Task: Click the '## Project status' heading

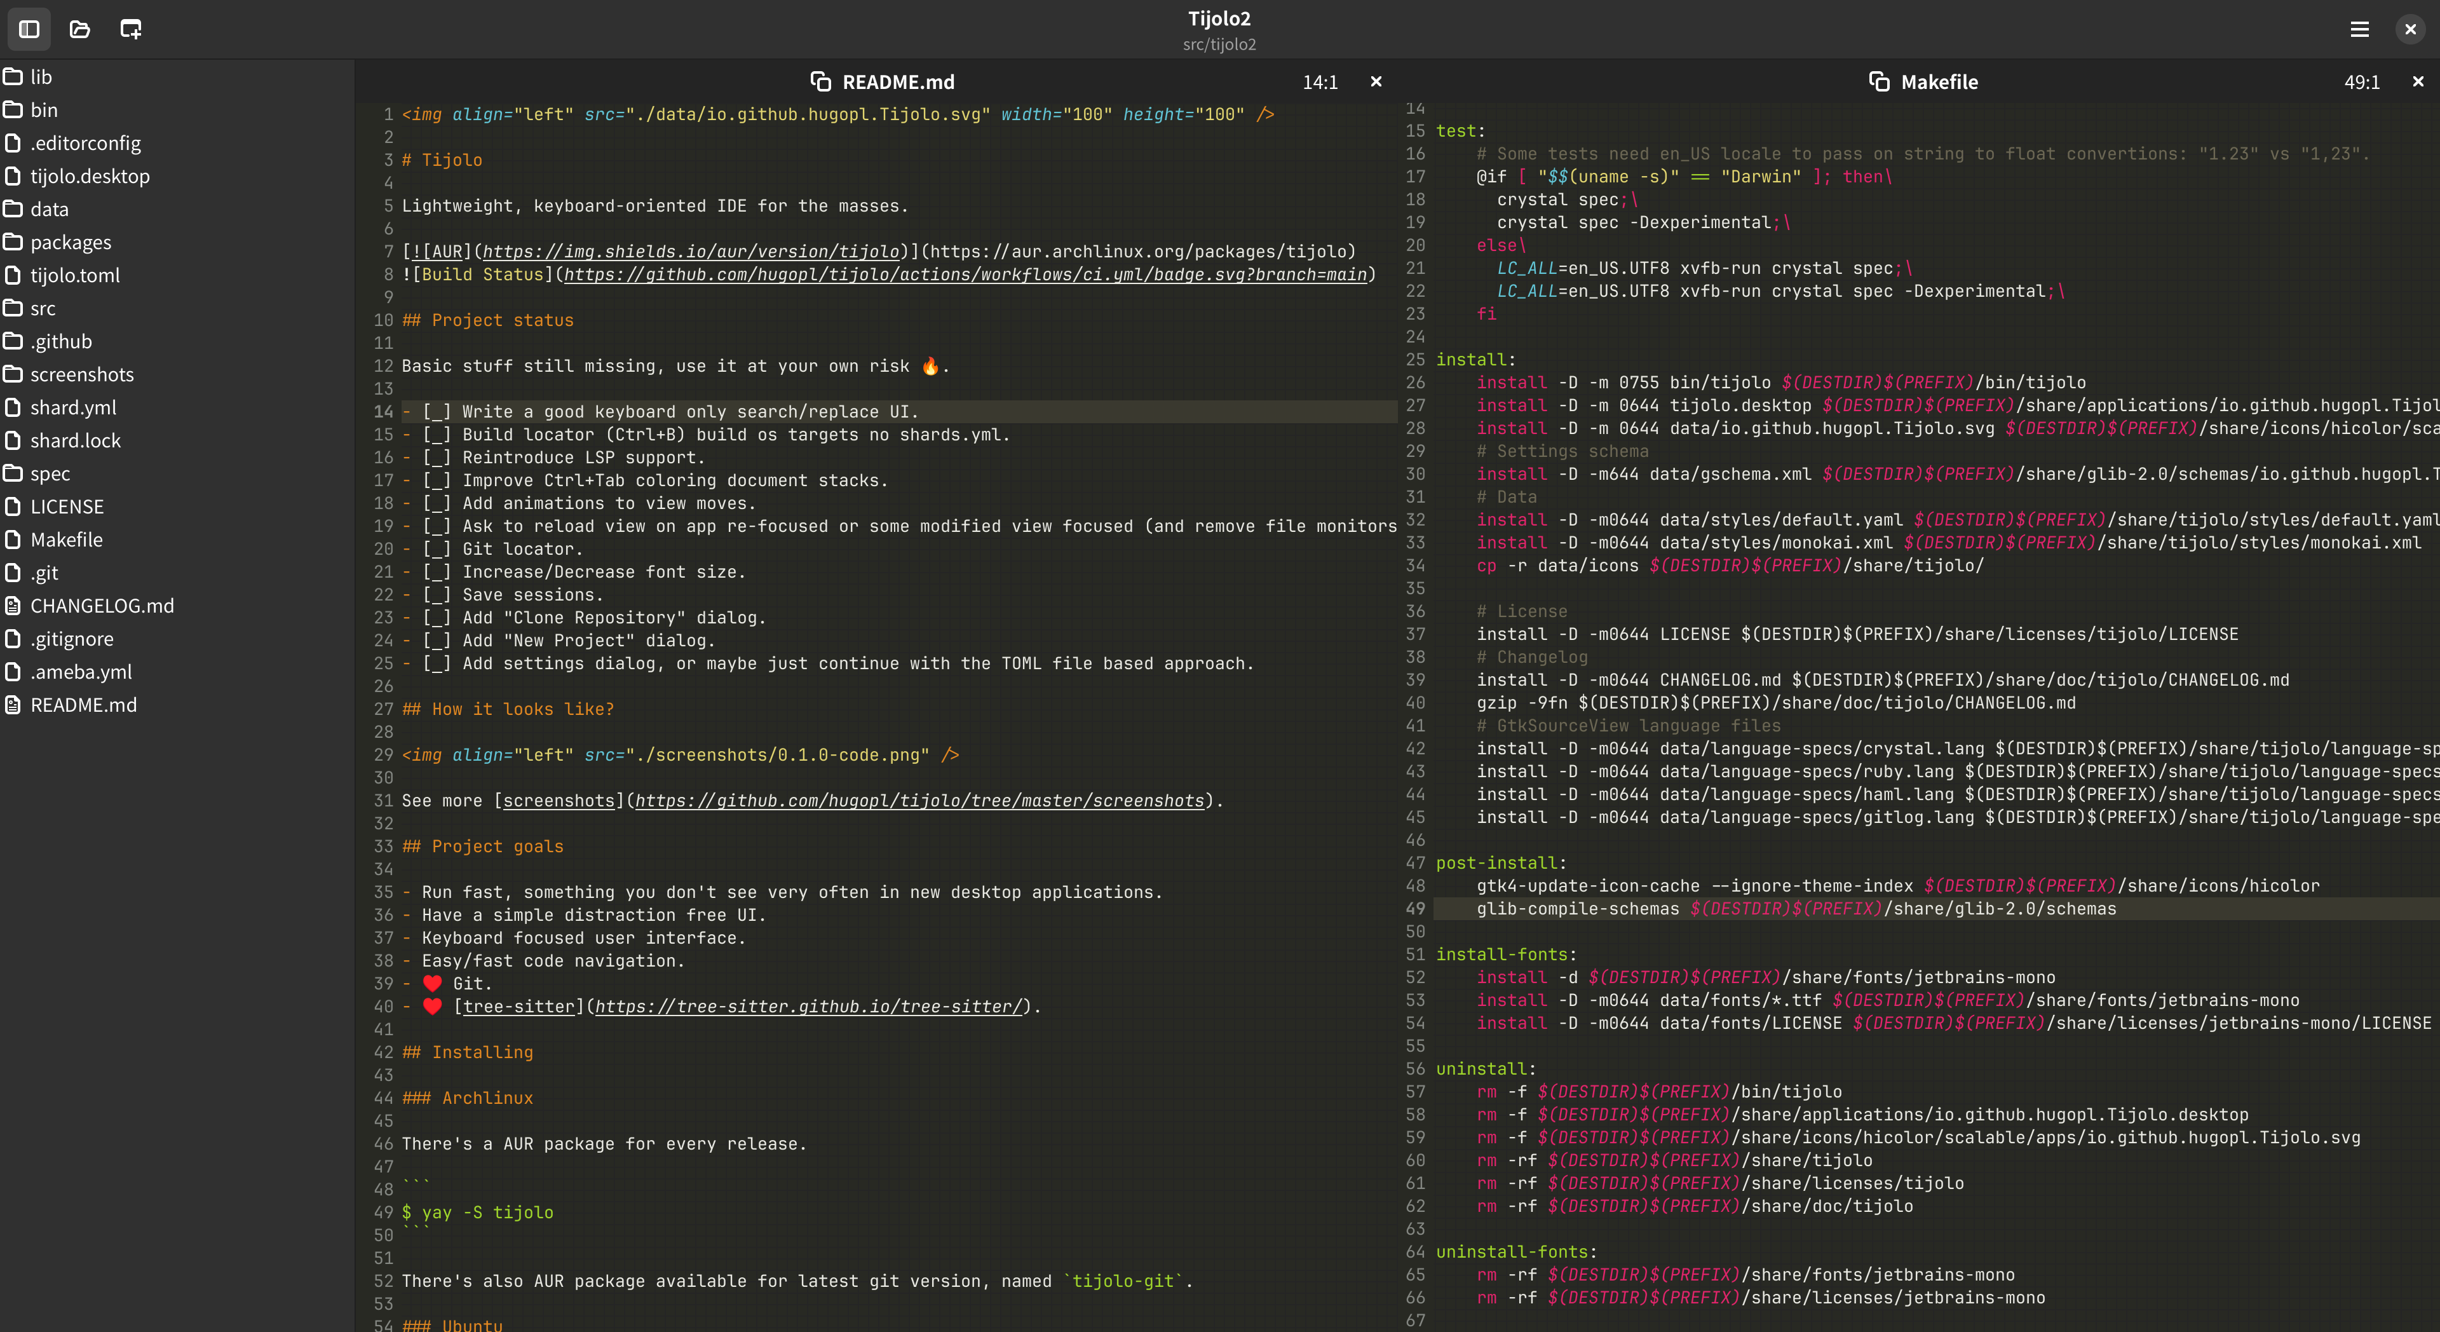Action: tap(487, 320)
